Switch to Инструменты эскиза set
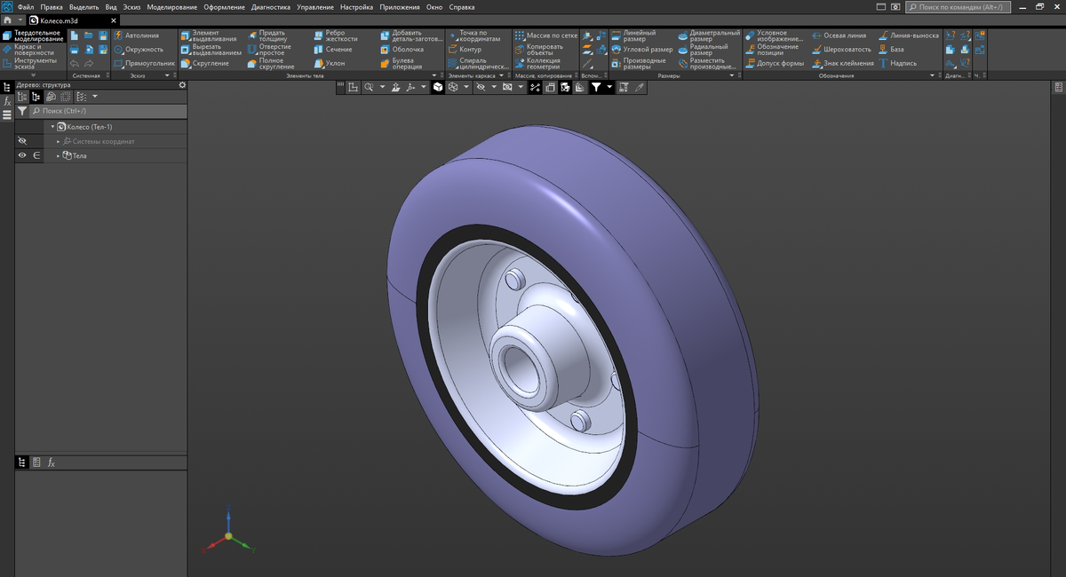Screen dimensions: 1066x577 (x=33, y=63)
